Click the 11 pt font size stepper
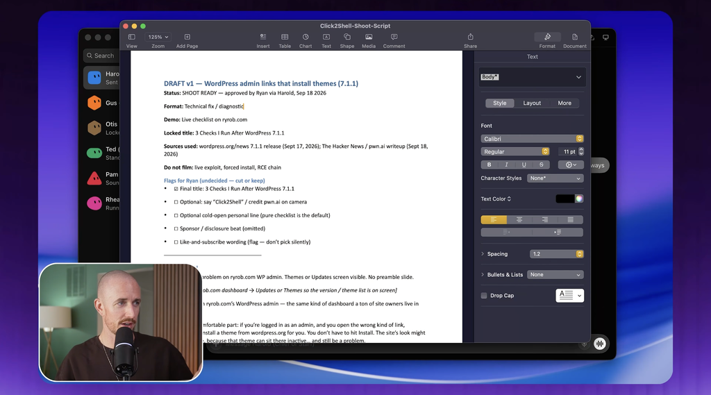The width and height of the screenshot is (711, 395). tap(581, 151)
